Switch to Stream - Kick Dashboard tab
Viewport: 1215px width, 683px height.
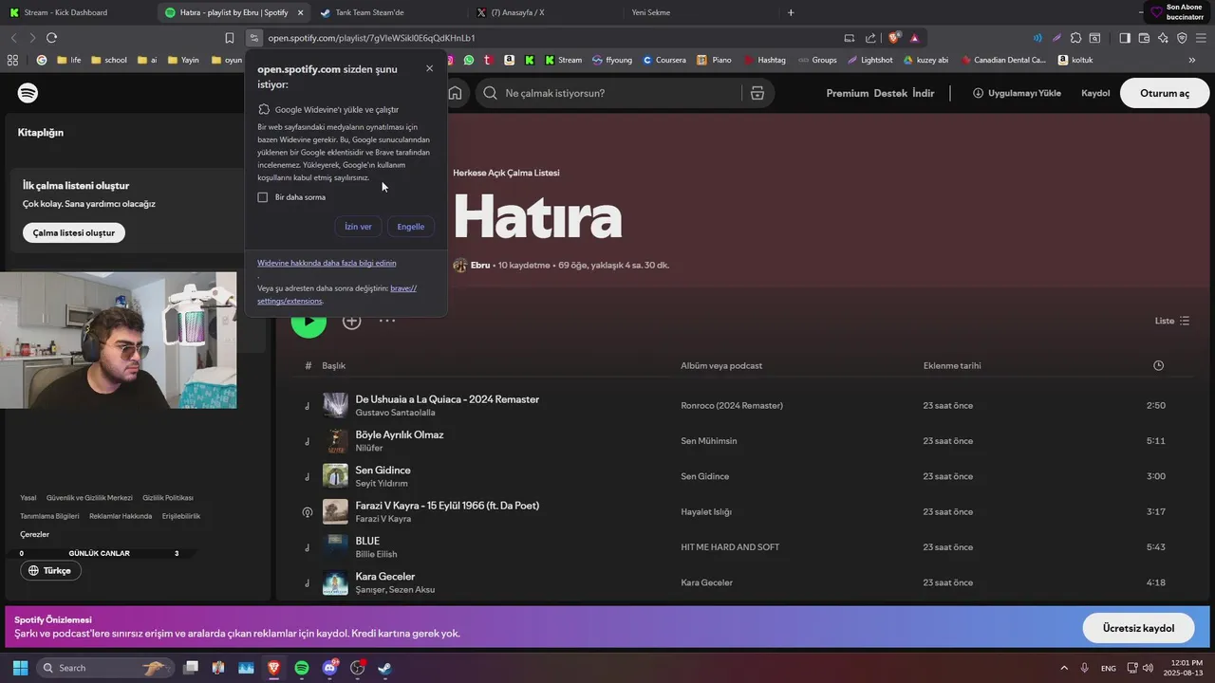click(76, 12)
